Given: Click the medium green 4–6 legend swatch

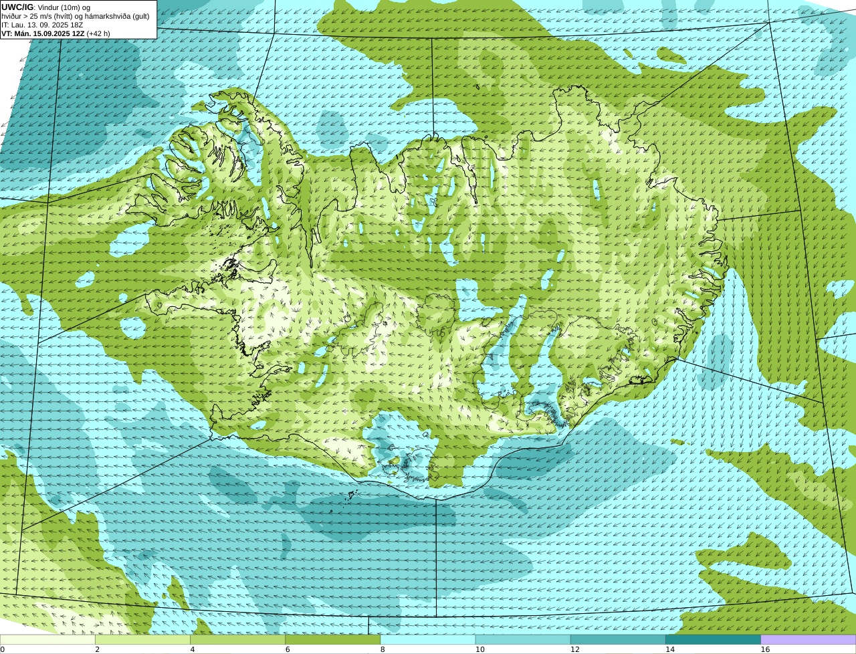Looking at the screenshot, I should point(237,639).
